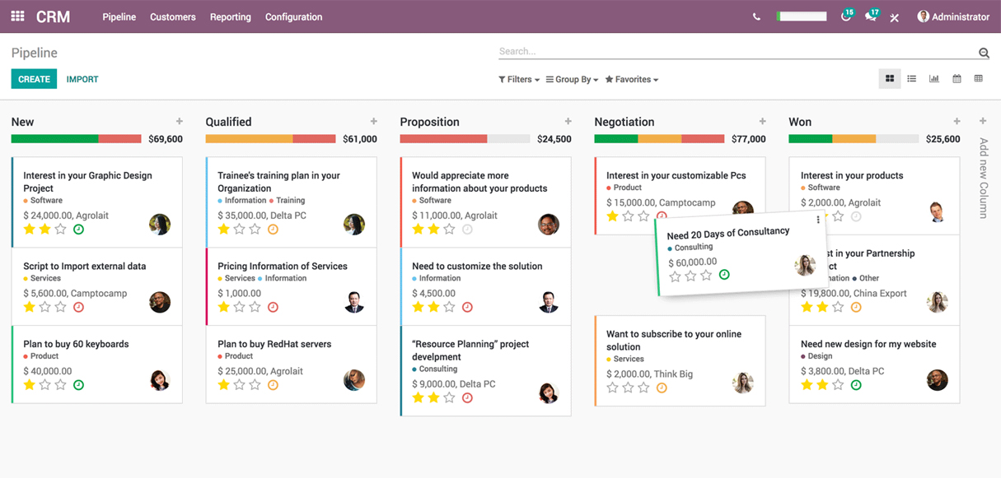Viewport: 1001px width, 478px height.
Task: Click the CREATE button
Action: 34,79
